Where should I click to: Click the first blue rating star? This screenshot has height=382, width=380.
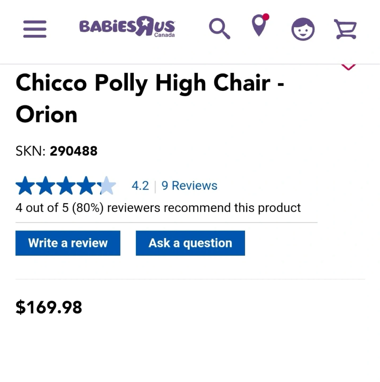(25, 185)
